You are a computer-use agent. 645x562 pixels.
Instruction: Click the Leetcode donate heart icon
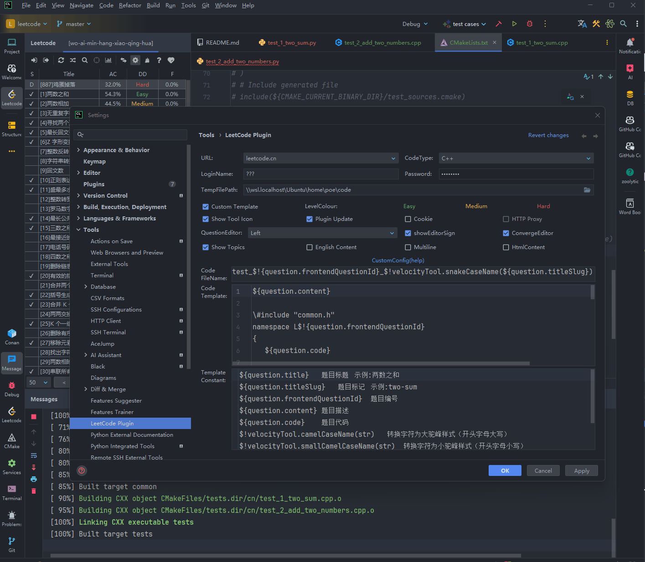click(171, 60)
